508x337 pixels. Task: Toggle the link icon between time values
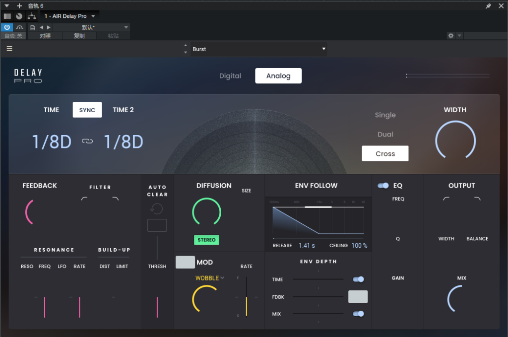click(x=87, y=141)
